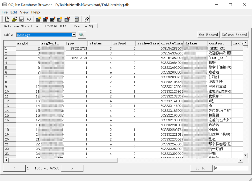
Task: Click the content column header
Action: (220, 43)
